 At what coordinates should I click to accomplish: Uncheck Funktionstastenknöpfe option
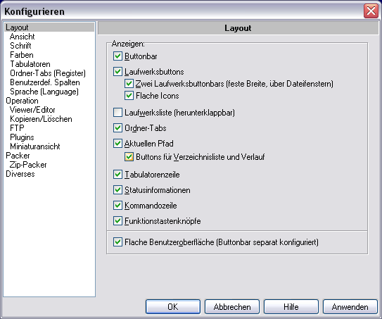pos(117,220)
